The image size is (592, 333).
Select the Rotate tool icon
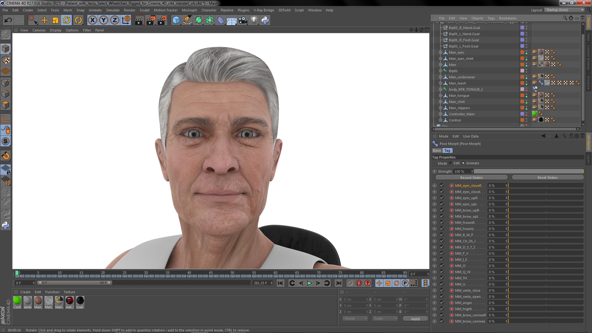(67, 20)
